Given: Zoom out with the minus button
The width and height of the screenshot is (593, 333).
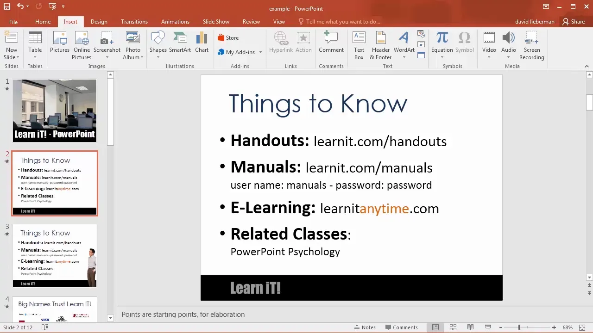Looking at the screenshot, I should coord(502,327).
